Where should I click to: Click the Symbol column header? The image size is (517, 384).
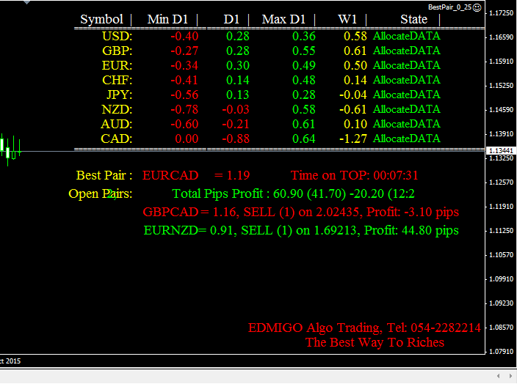[101, 19]
